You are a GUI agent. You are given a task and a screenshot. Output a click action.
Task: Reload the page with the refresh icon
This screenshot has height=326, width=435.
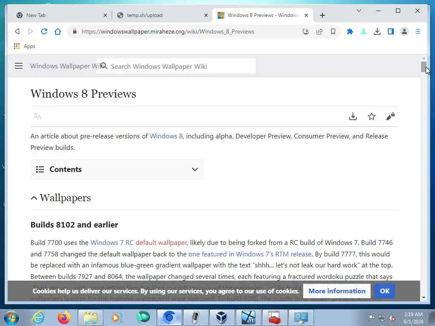tap(44, 31)
